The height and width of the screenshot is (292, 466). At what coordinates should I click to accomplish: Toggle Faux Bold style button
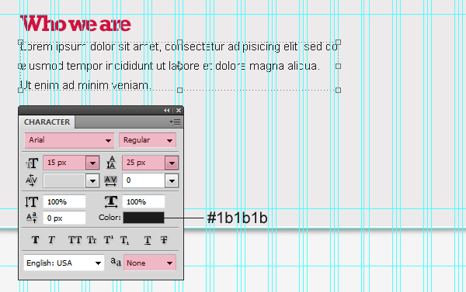coord(36,239)
